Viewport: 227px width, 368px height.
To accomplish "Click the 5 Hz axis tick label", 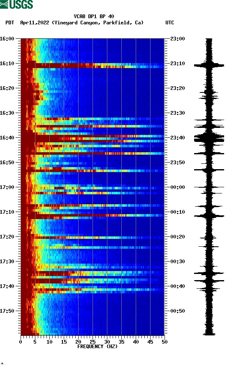I will (x=35, y=342).
